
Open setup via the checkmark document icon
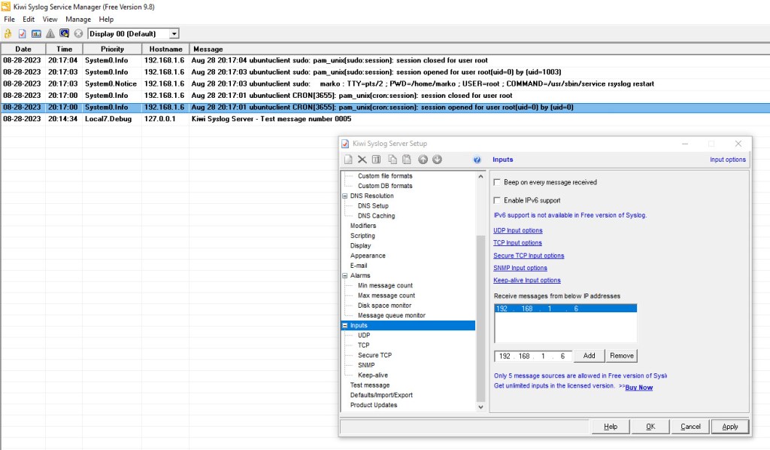pyautogui.click(x=22, y=34)
